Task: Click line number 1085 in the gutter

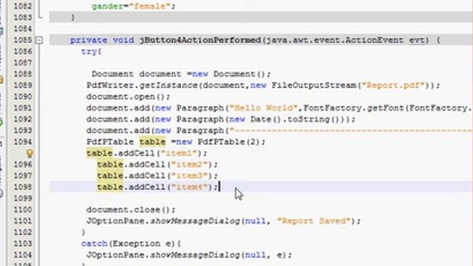Action: tap(23, 40)
